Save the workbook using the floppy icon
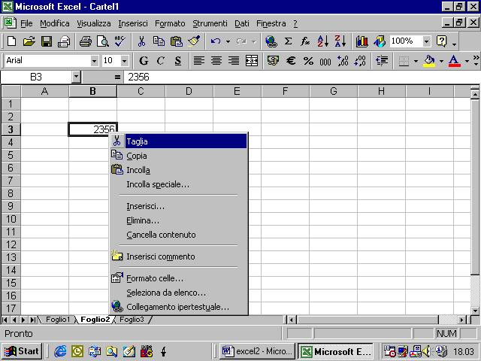The height and width of the screenshot is (361, 481). tap(47, 41)
